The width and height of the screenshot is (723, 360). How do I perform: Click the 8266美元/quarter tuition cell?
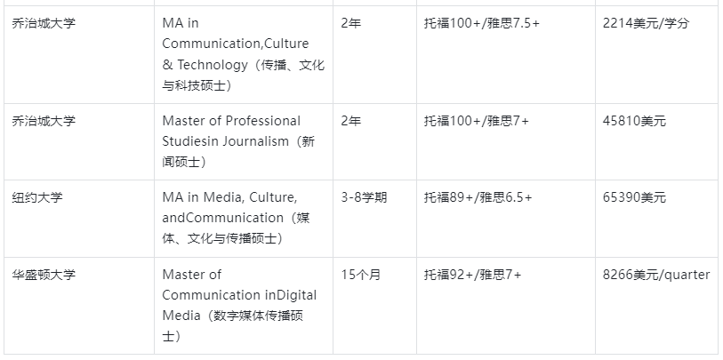click(x=656, y=275)
